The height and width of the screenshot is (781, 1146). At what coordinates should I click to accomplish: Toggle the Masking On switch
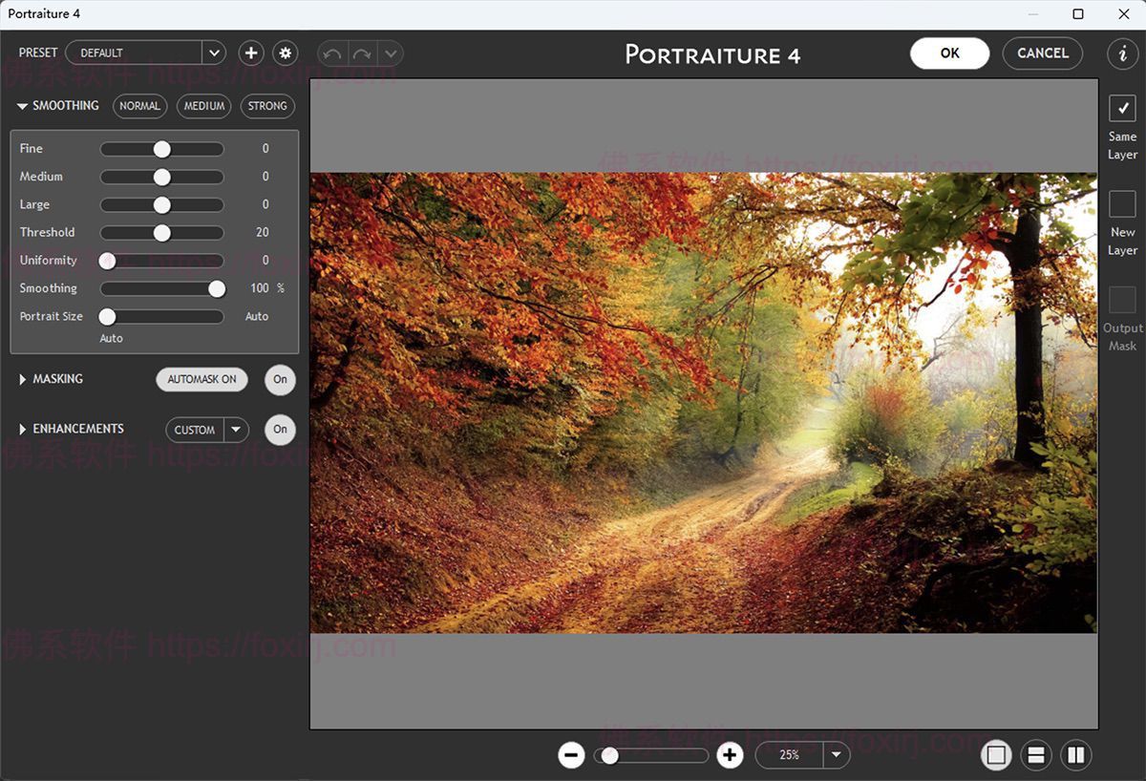(x=280, y=379)
